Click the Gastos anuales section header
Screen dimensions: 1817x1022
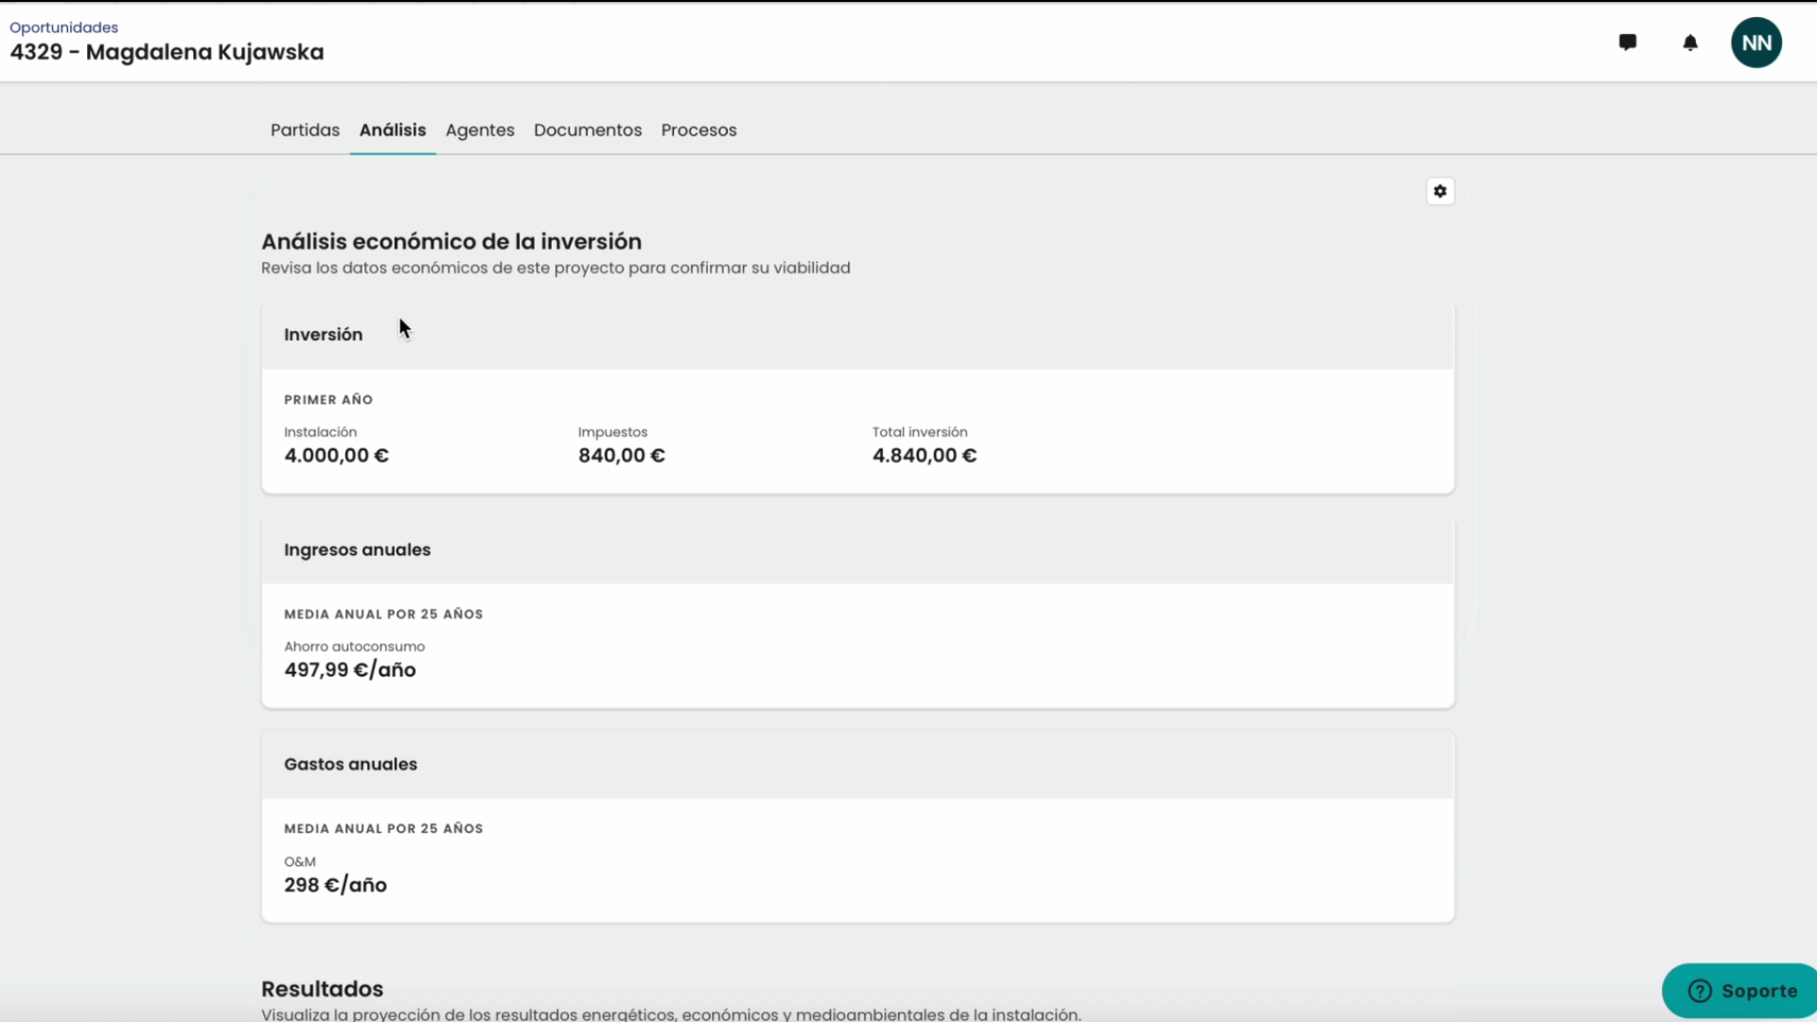(857, 765)
